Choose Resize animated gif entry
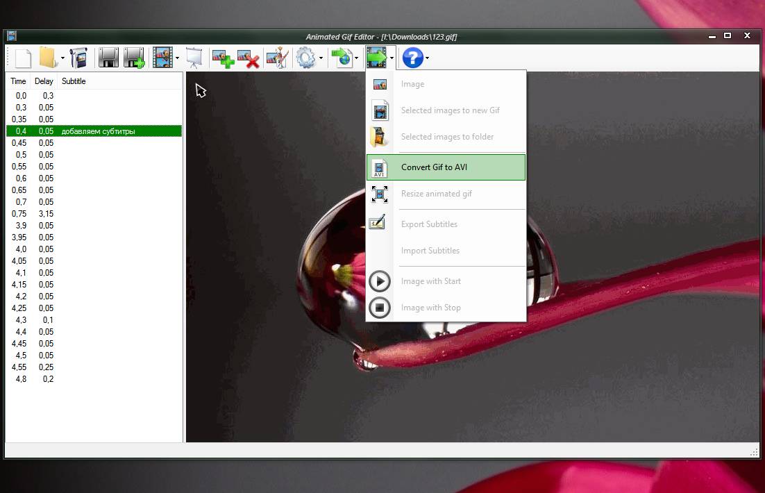Viewport: 765px width, 493px height. pyautogui.click(x=446, y=194)
